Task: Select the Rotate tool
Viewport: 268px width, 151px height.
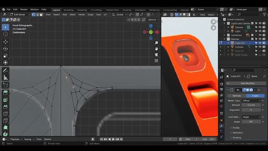Action: pos(5,49)
